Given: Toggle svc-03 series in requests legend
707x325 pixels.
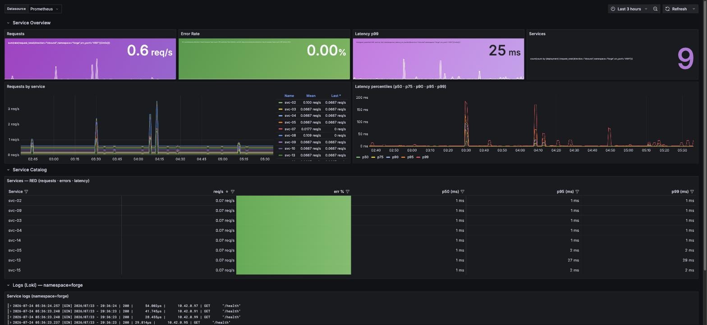Looking at the screenshot, I should tap(290, 110).
